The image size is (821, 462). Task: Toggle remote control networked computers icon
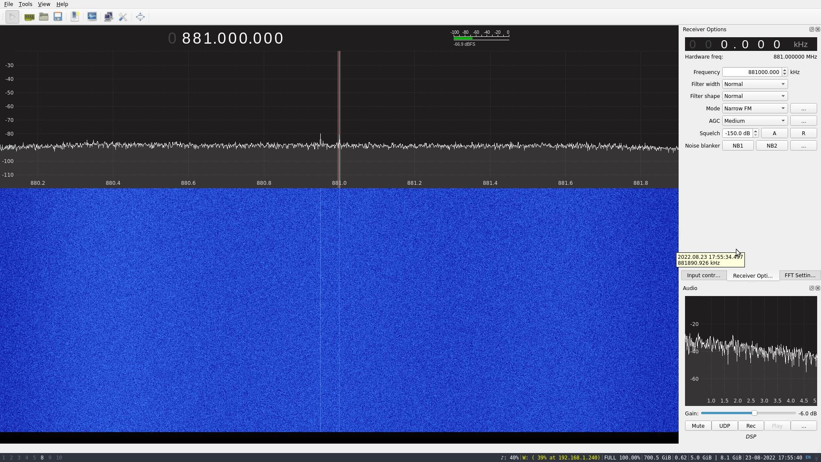click(109, 17)
